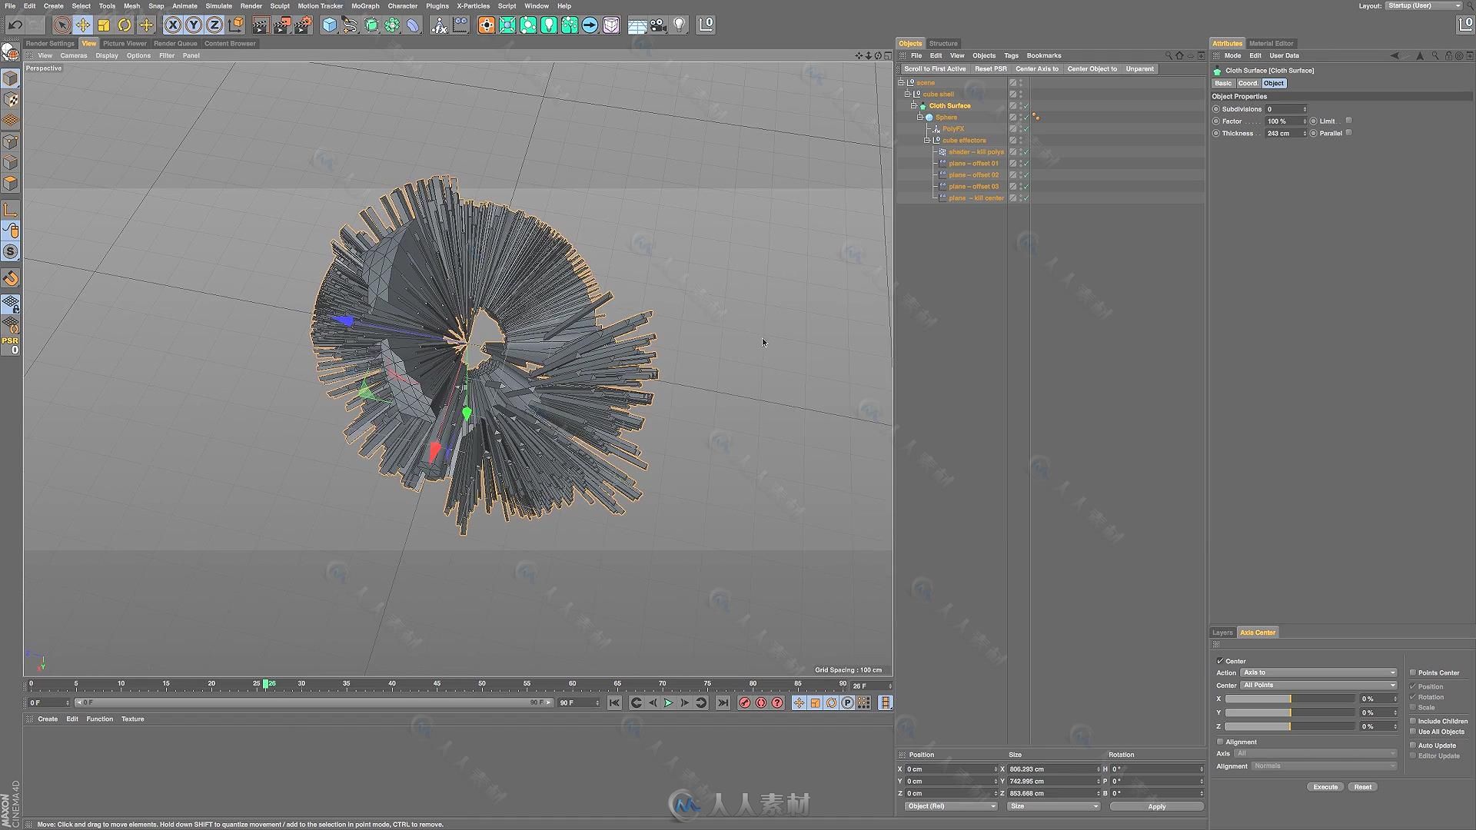The height and width of the screenshot is (830, 1476).
Task: Click the Undo arrow icon
Action: (15, 25)
